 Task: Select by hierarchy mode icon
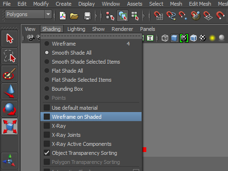pos(110,16)
